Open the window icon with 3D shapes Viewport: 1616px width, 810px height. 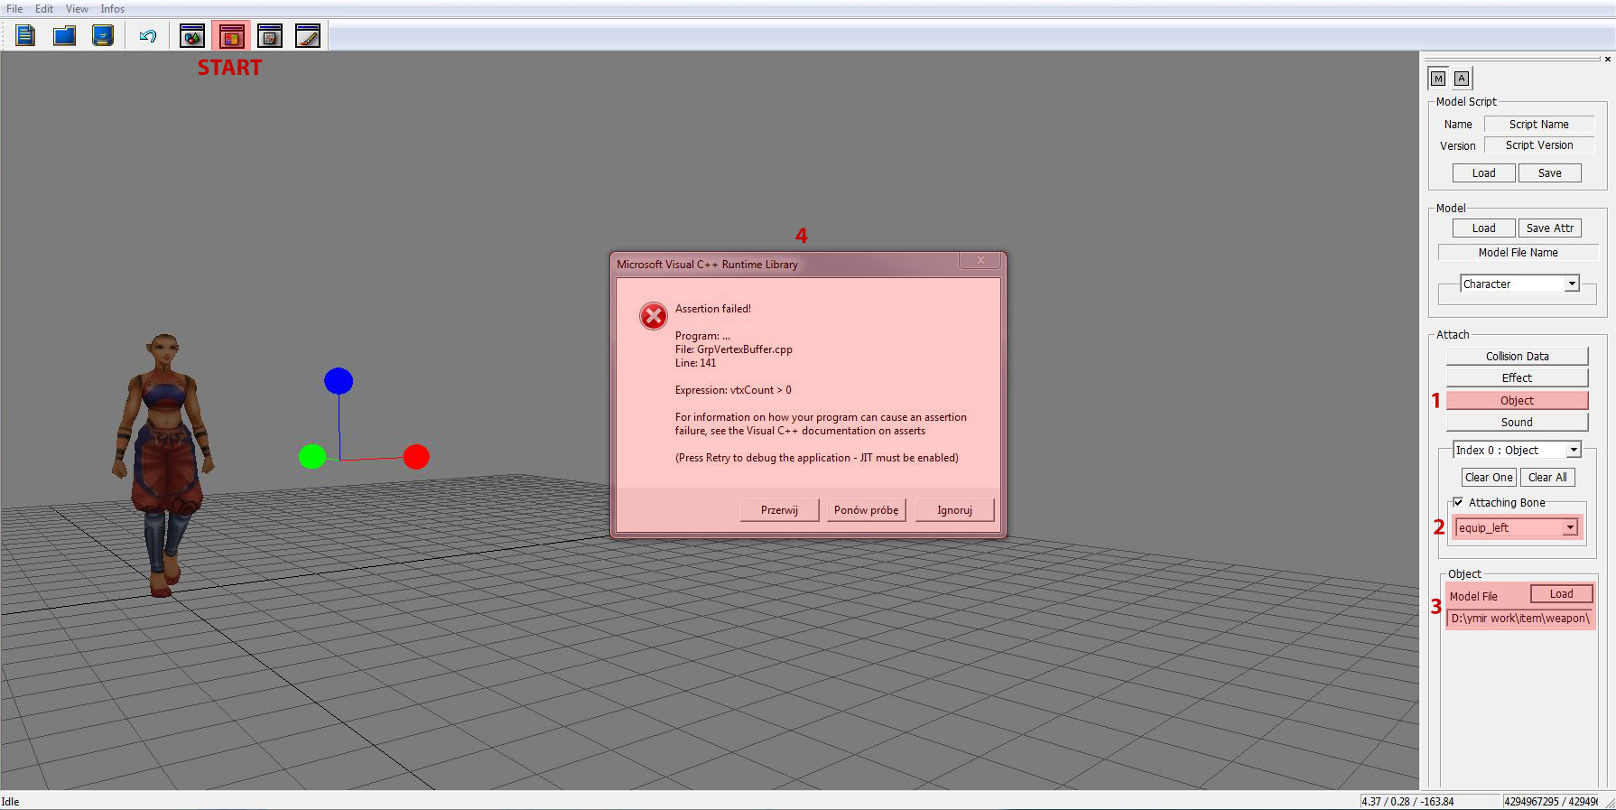point(192,36)
